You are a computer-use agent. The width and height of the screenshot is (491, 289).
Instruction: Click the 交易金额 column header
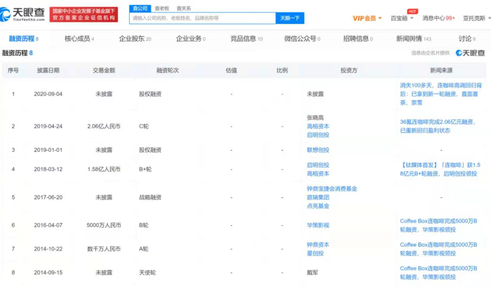[104, 71]
